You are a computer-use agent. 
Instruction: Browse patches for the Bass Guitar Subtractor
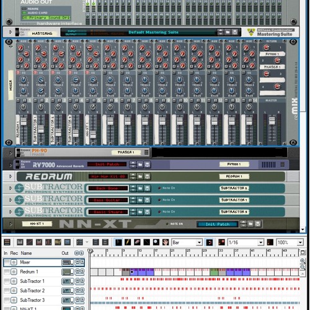(140, 200)
